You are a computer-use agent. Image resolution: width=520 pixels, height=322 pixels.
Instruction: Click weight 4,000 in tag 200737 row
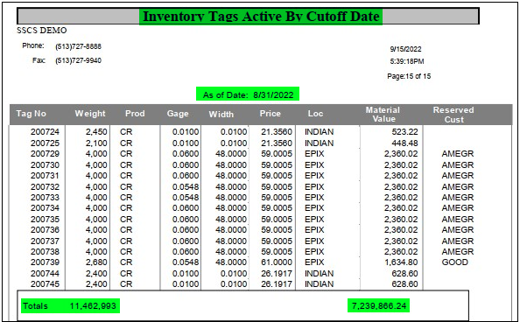click(x=96, y=241)
